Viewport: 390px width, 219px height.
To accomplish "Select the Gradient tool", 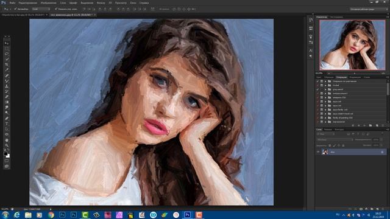I will point(7,102).
